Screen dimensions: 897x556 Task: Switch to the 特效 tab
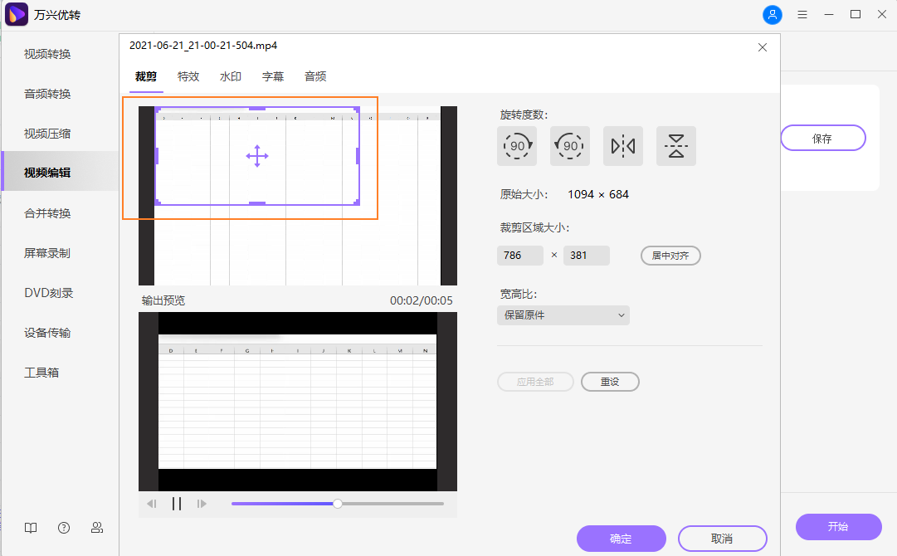188,76
